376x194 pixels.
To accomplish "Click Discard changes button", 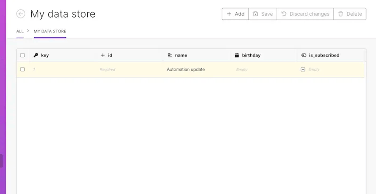I will (305, 14).
